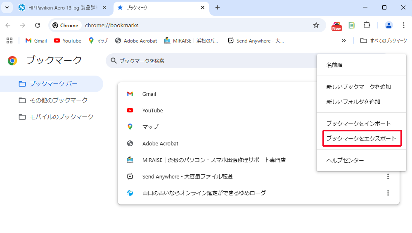
Task: Open Chrome's three-dot main menu
Action: (x=404, y=25)
